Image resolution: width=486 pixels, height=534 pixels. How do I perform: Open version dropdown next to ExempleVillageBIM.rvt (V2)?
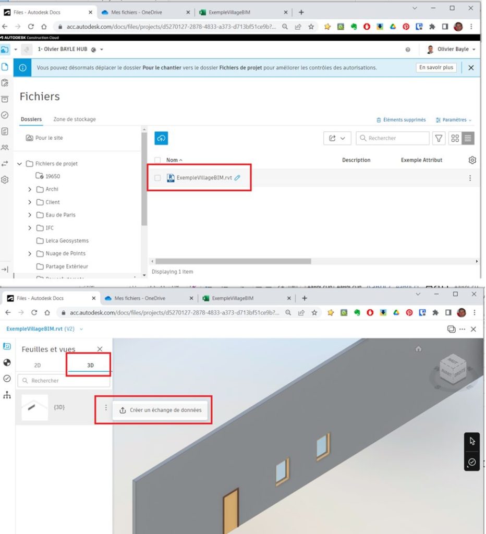click(x=81, y=329)
